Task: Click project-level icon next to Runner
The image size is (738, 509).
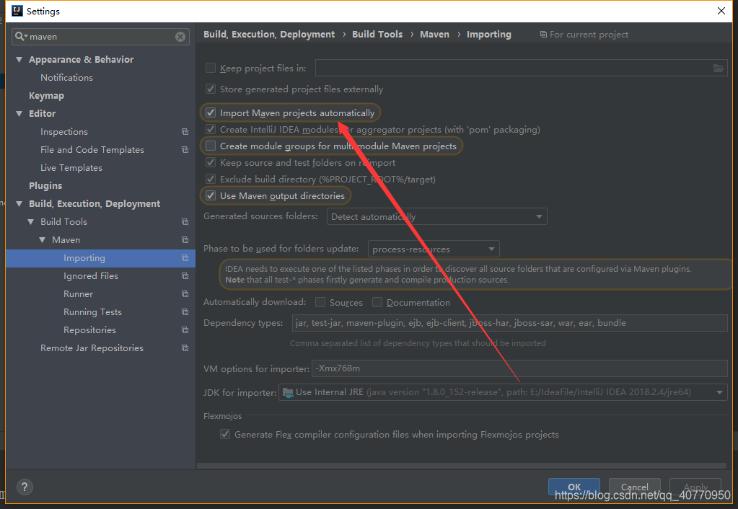Action: (x=185, y=294)
